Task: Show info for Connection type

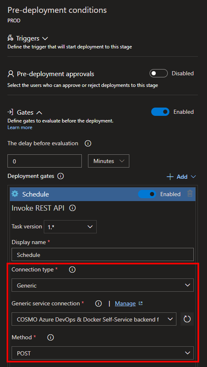Action: [x=72, y=270]
